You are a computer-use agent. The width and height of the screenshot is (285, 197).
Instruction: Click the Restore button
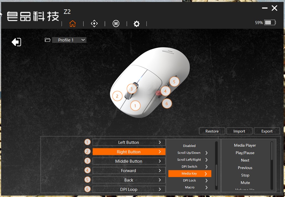tap(212, 131)
